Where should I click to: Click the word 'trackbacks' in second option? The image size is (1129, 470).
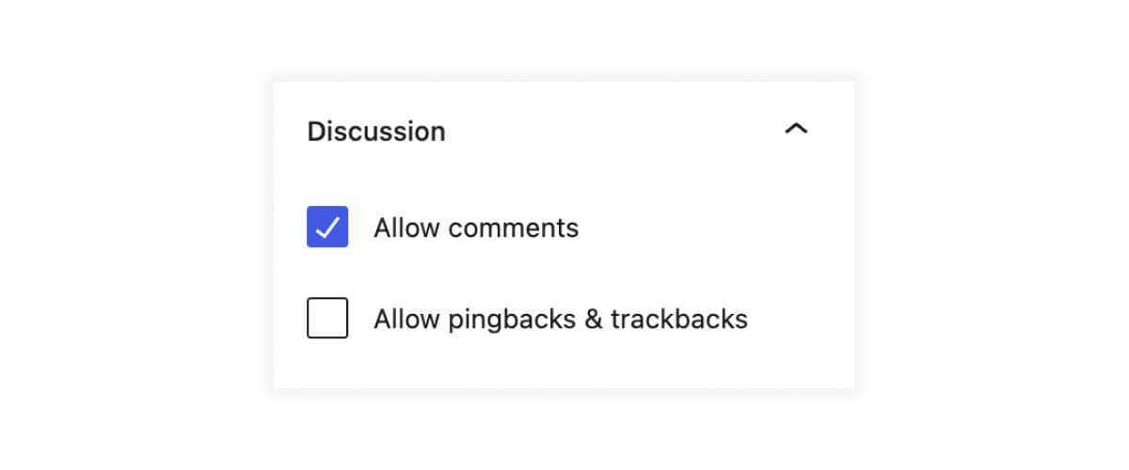point(679,320)
